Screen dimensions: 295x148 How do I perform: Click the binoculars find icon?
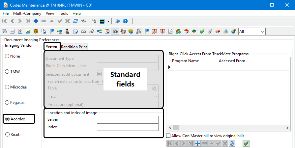[83, 21]
